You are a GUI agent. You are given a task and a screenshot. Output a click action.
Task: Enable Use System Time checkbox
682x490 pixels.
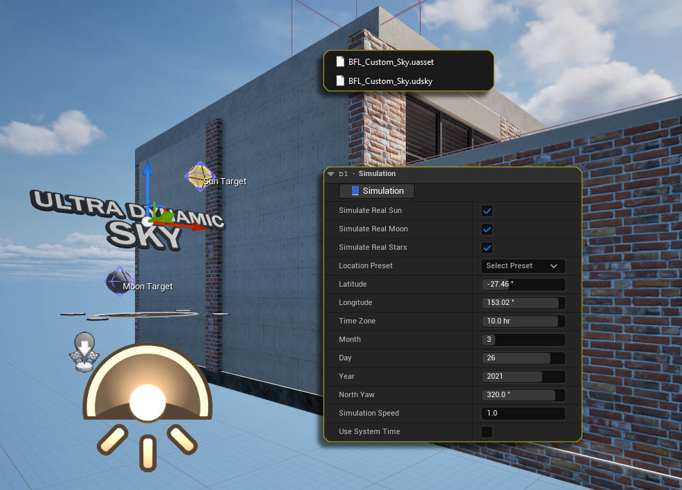tap(487, 432)
